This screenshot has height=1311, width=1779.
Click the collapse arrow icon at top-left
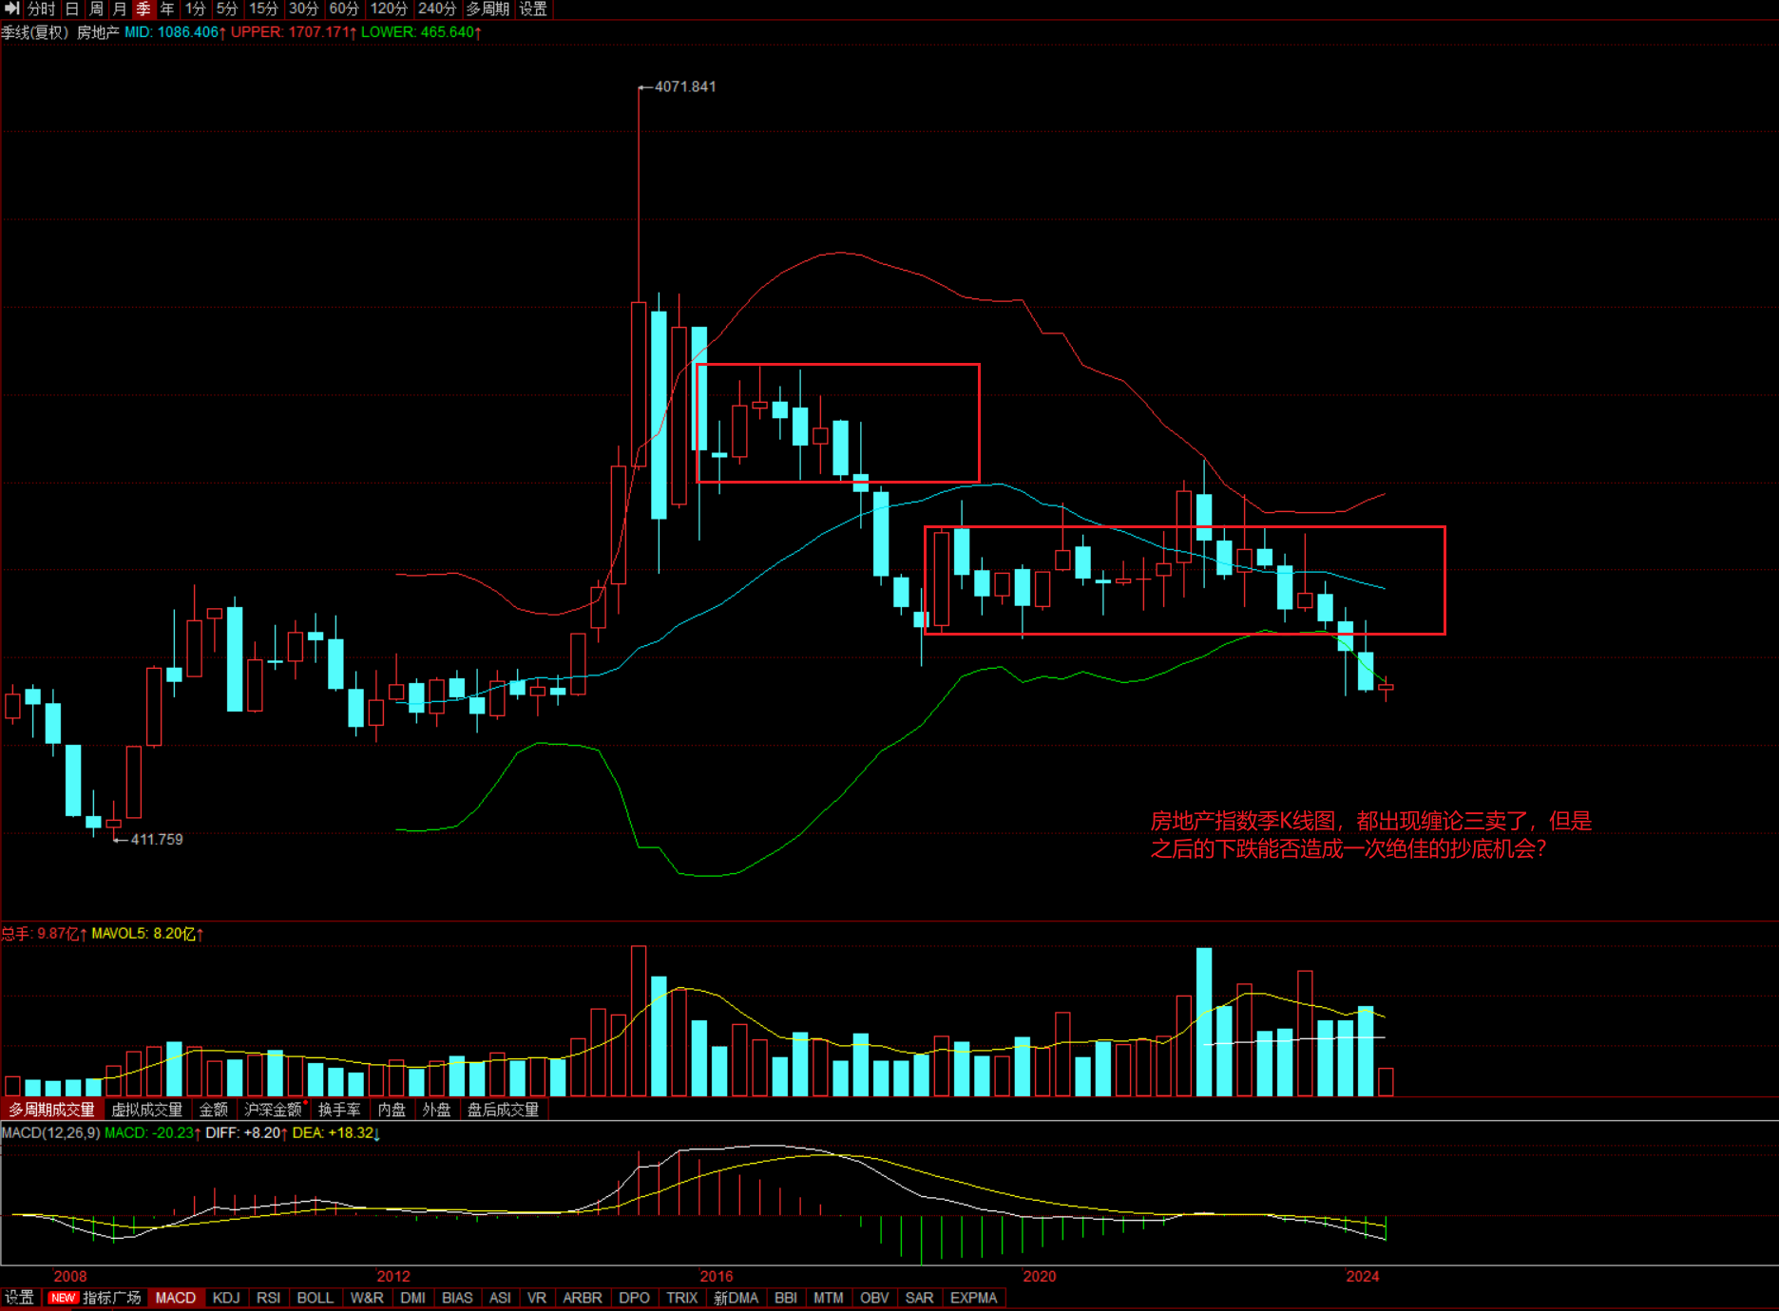click(11, 9)
